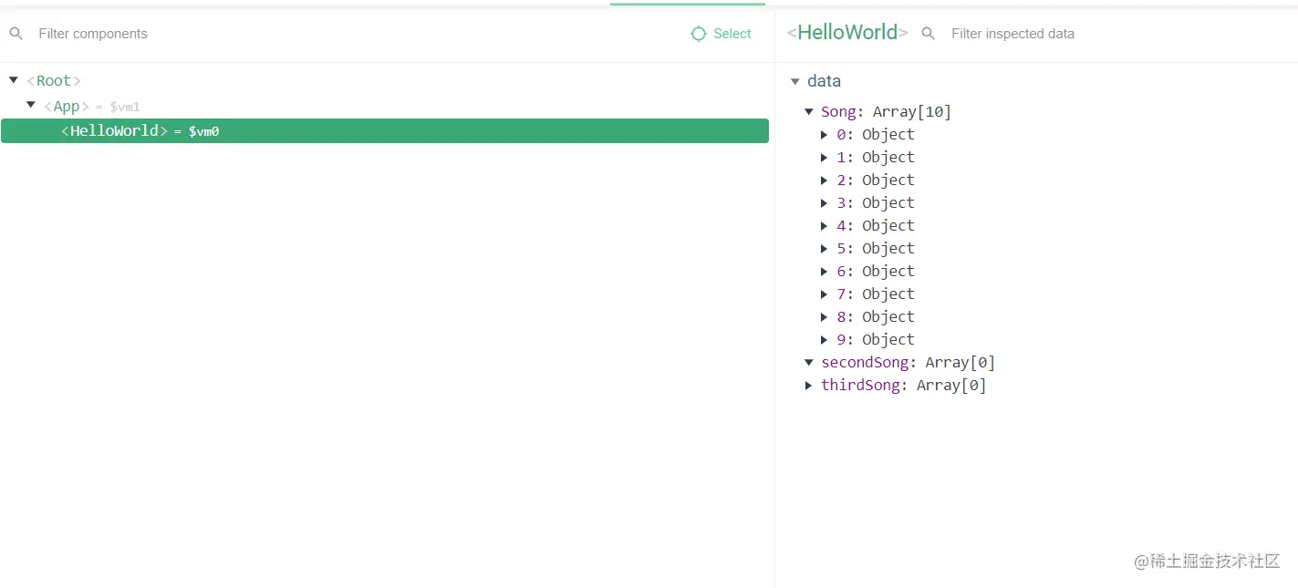Expand Song item 4 Object
Viewport: 1298px width, 588px height.
click(x=825, y=226)
